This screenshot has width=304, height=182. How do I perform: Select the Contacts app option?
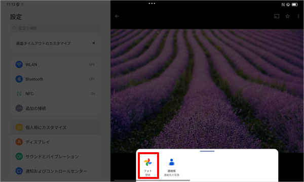pyautogui.click(x=172, y=166)
